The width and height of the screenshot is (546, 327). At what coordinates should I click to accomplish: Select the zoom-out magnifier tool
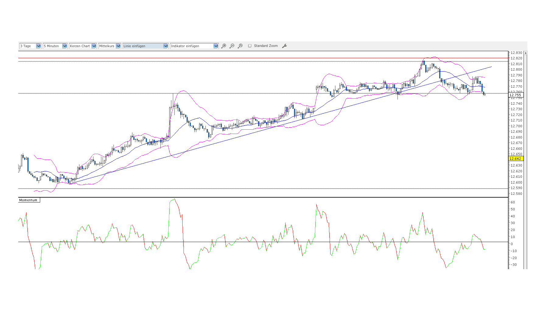[232, 46]
